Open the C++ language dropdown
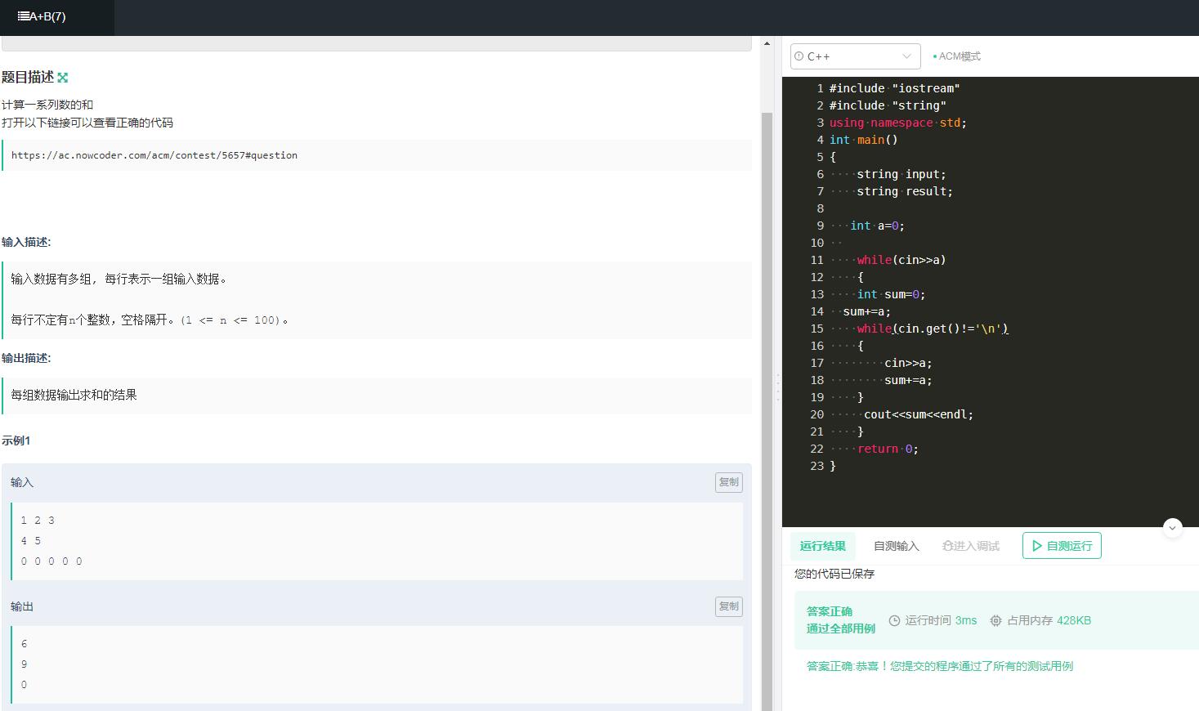The image size is (1199, 711). click(x=855, y=56)
